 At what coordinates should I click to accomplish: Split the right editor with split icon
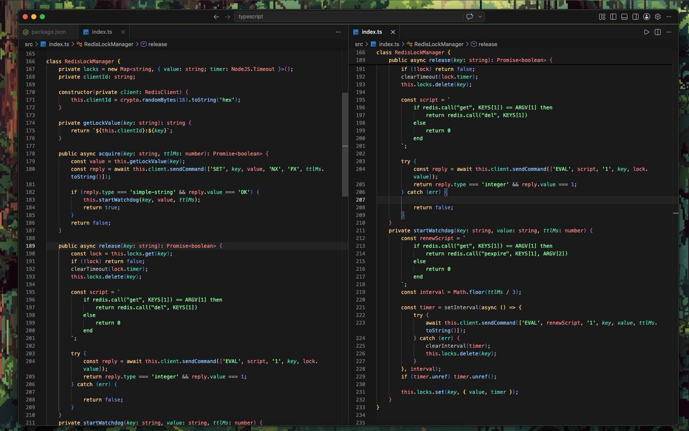[x=658, y=32]
